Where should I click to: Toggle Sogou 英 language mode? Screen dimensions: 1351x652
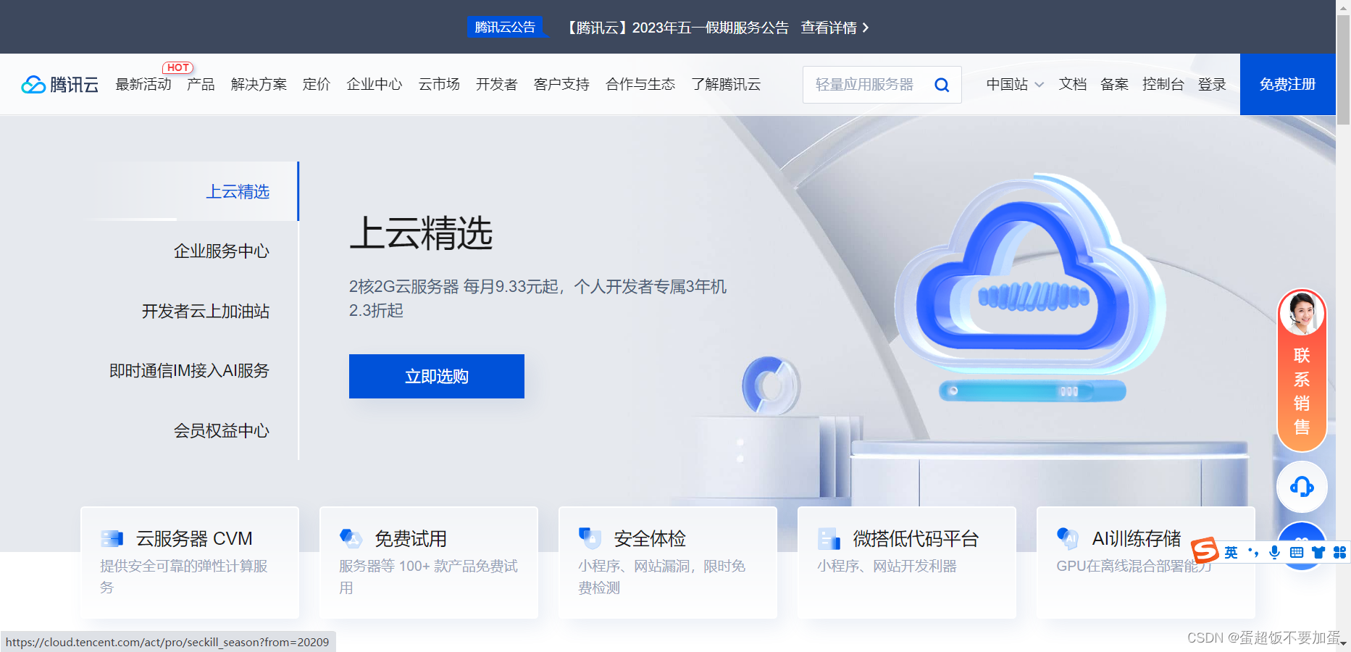point(1231,553)
